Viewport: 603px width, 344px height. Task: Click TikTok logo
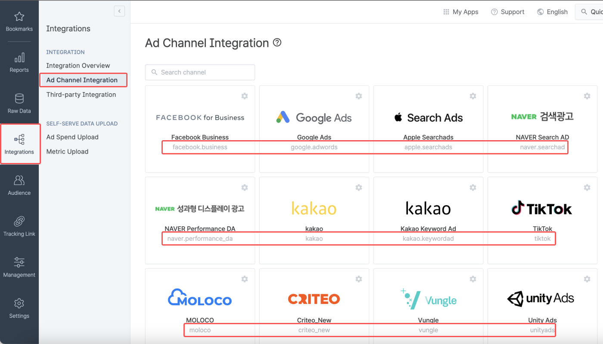point(542,209)
